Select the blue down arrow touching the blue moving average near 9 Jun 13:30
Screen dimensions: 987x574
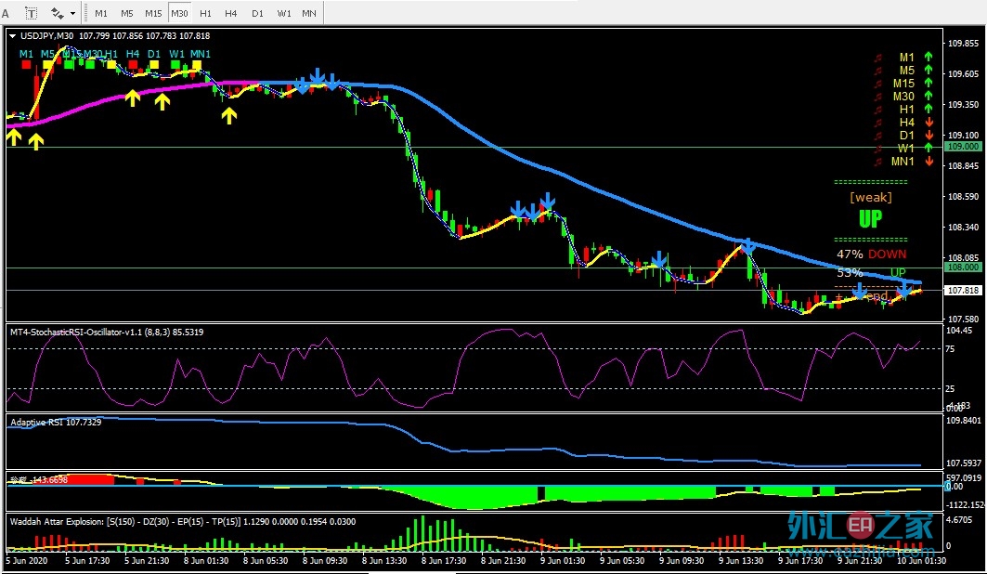(x=747, y=246)
